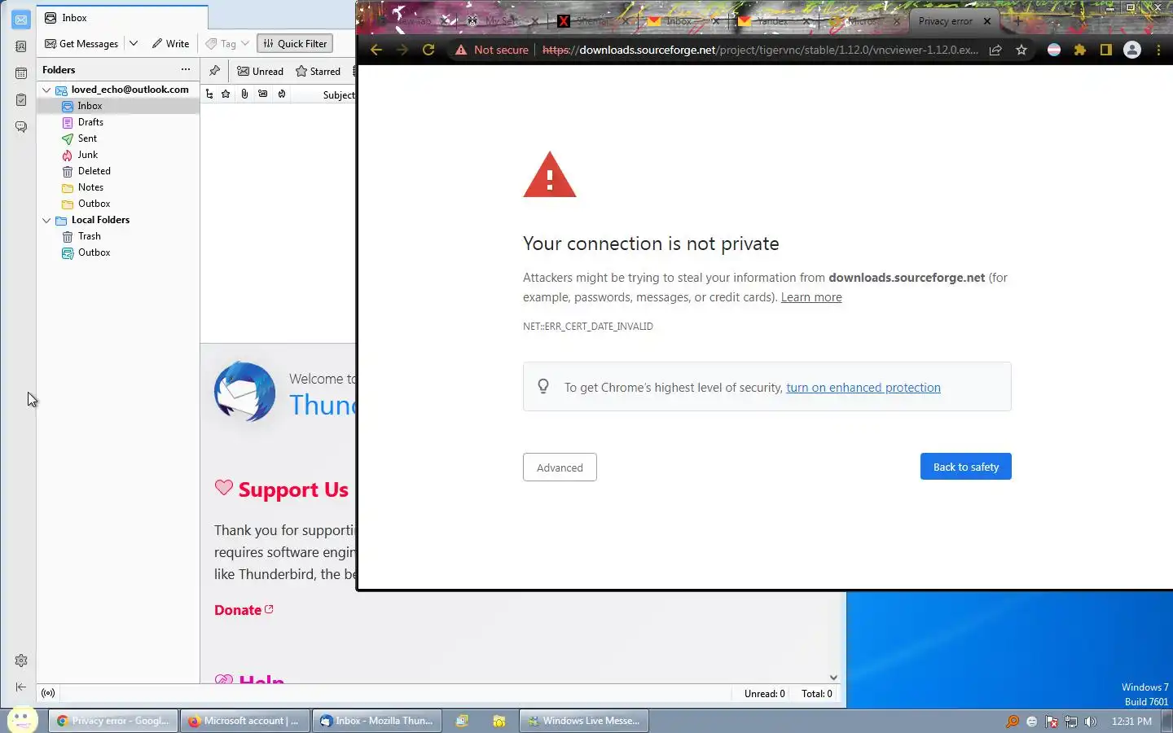
Task: Open the Tag dropdown in Thunderbird
Action: (227, 44)
